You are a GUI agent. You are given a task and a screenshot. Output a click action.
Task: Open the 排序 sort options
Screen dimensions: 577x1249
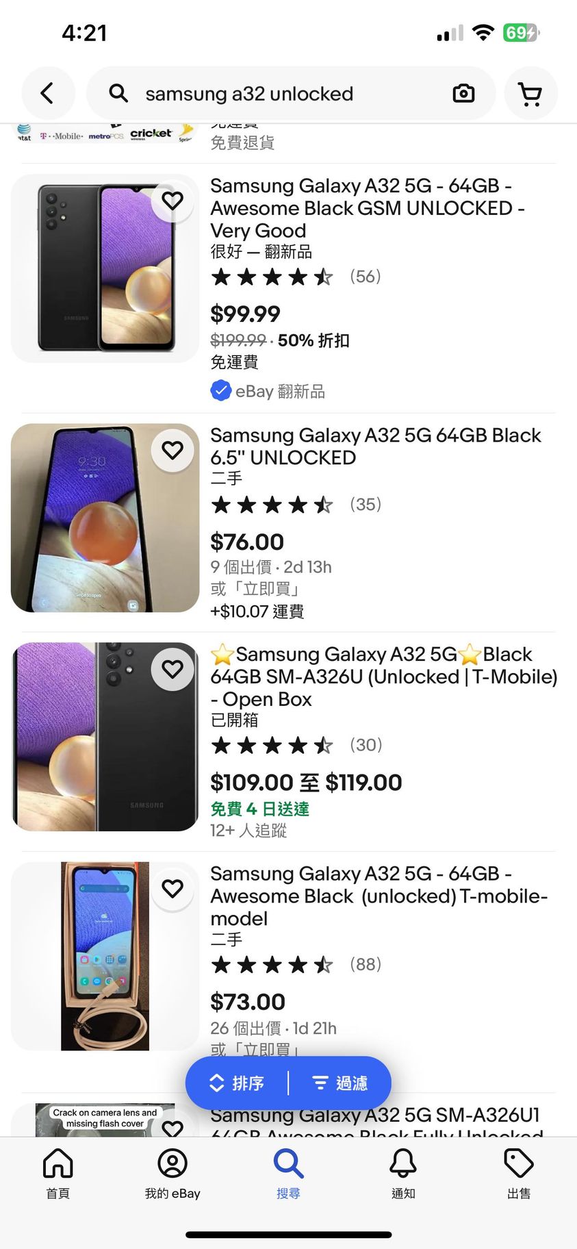click(x=237, y=1083)
